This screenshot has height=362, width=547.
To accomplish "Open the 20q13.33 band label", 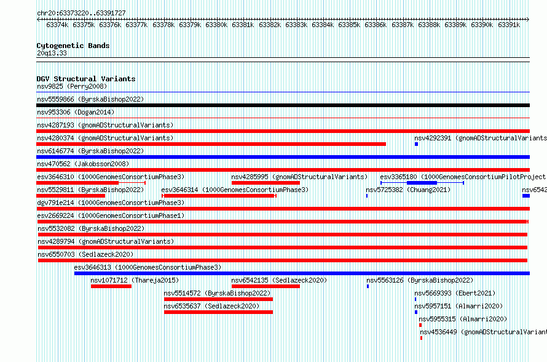I will (x=52, y=53).
